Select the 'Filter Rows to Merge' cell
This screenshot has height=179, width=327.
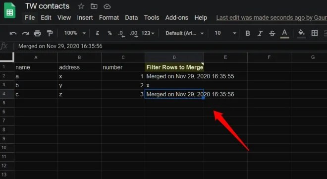[x=174, y=67]
